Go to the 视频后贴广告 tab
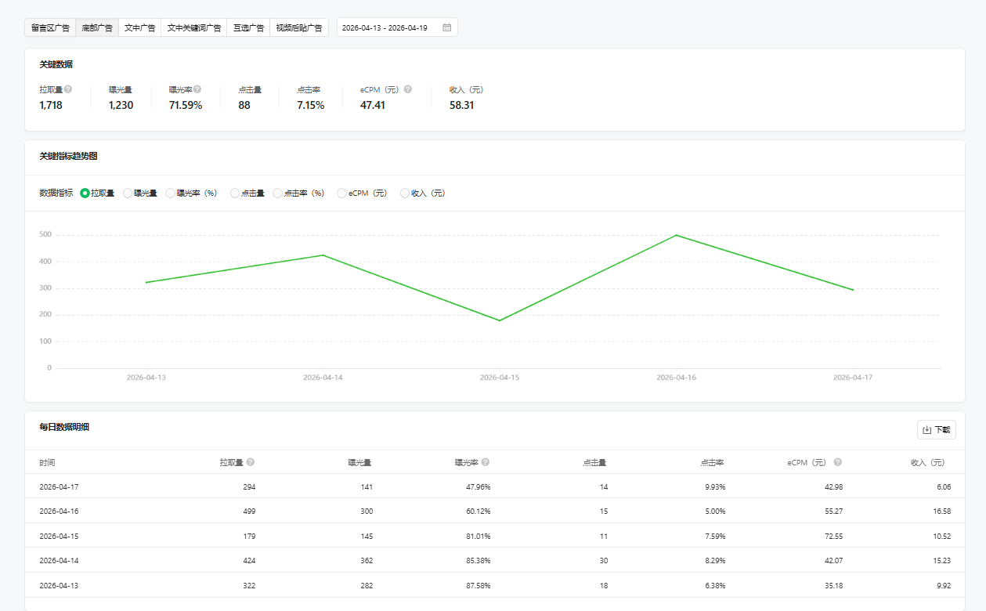 pyautogui.click(x=299, y=27)
